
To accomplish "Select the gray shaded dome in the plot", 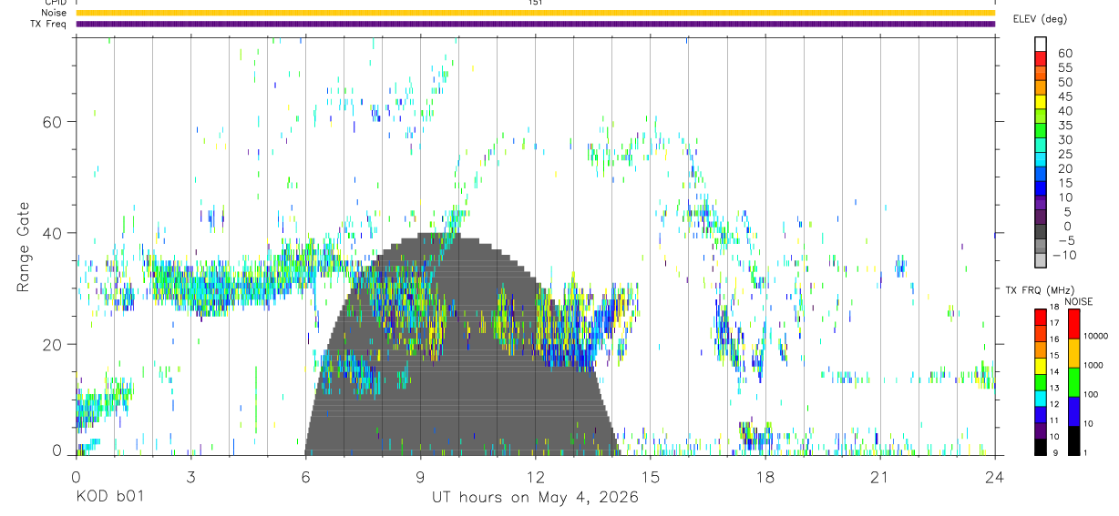I will coord(462,344).
